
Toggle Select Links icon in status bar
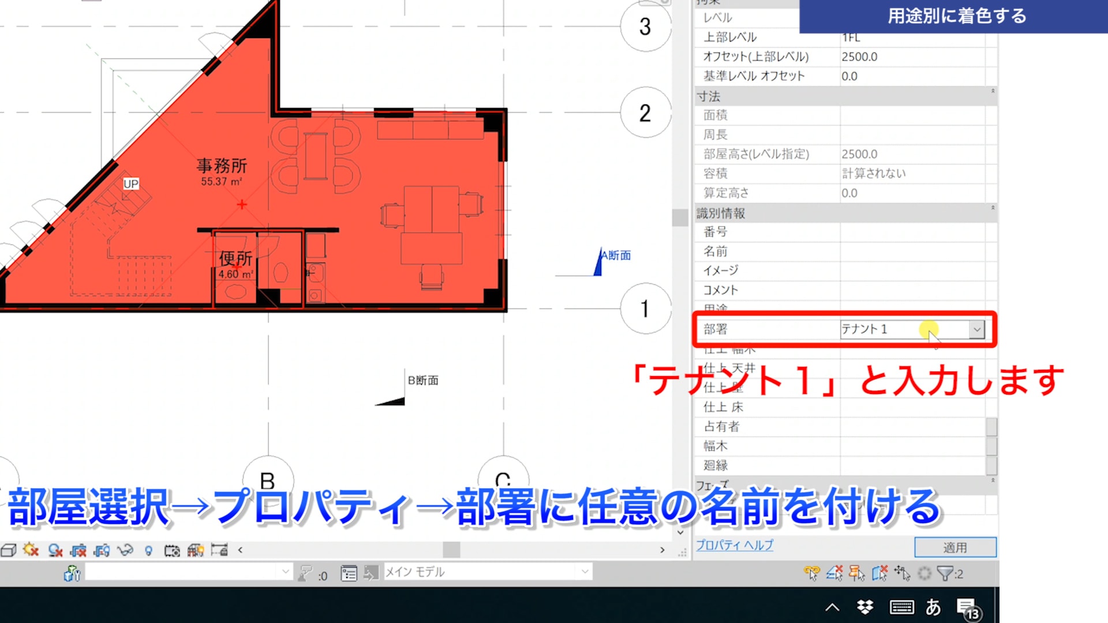click(811, 573)
